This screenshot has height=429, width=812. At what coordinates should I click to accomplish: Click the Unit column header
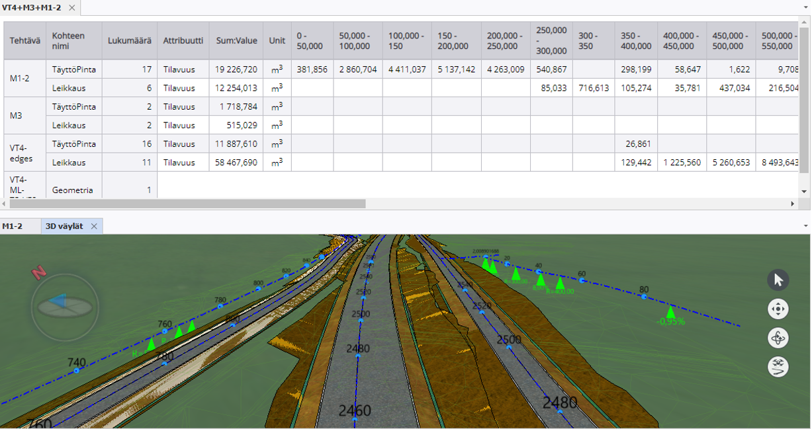coord(277,40)
